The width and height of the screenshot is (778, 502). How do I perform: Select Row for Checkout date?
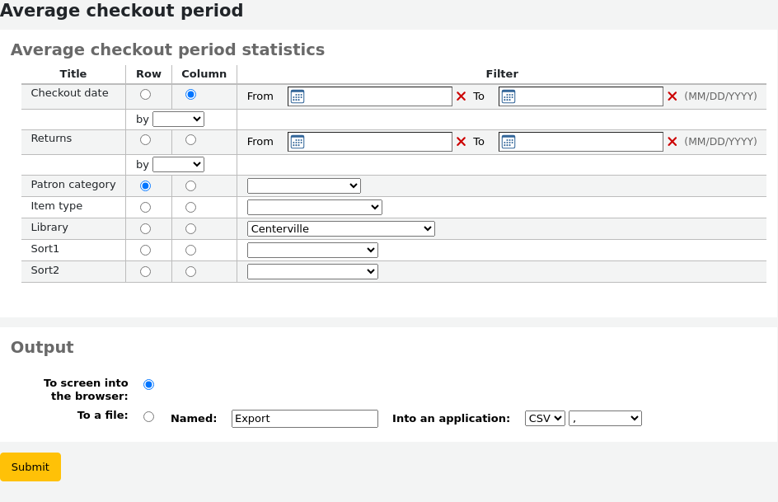tap(145, 94)
